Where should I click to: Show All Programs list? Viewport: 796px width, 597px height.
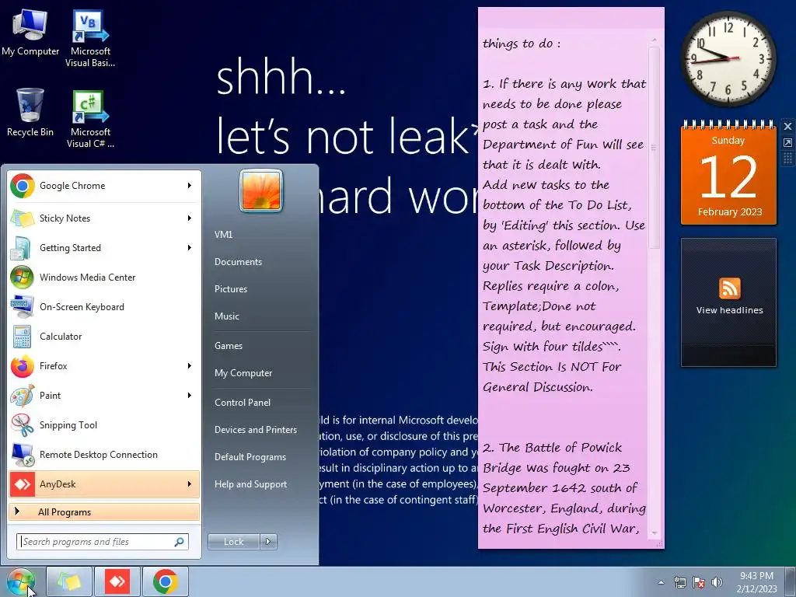pos(104,512)
